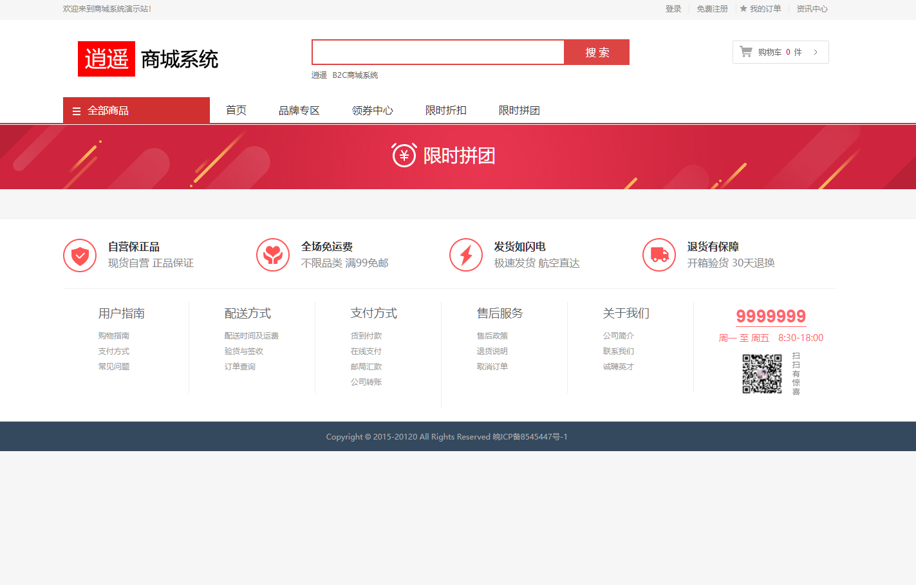Open the 在线支付 footer link
This screenshot has width=916, height=585.
(x=366, y=351)
